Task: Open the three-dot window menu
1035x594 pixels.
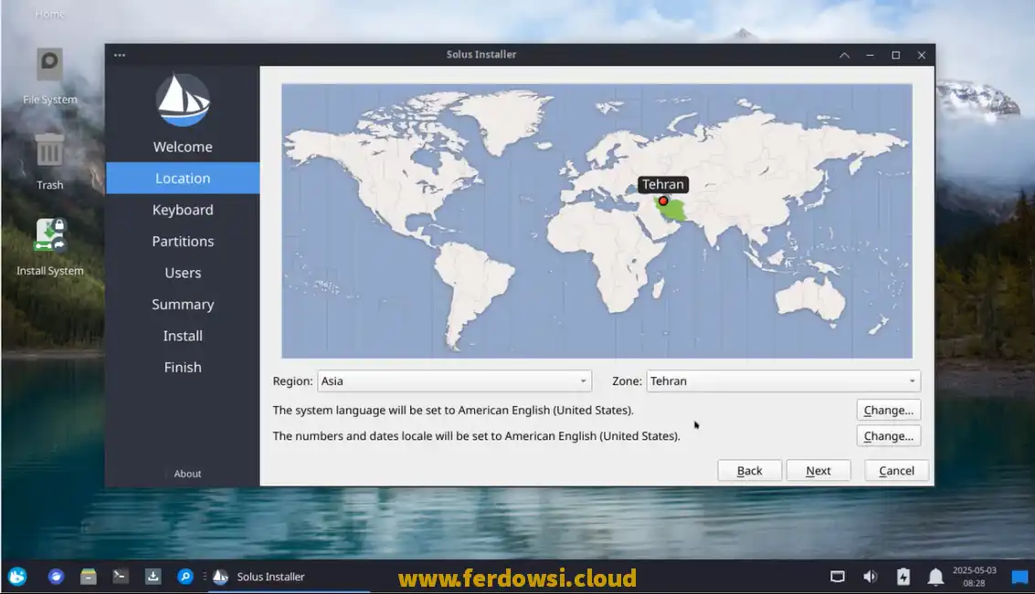Action: click(120, 55)
